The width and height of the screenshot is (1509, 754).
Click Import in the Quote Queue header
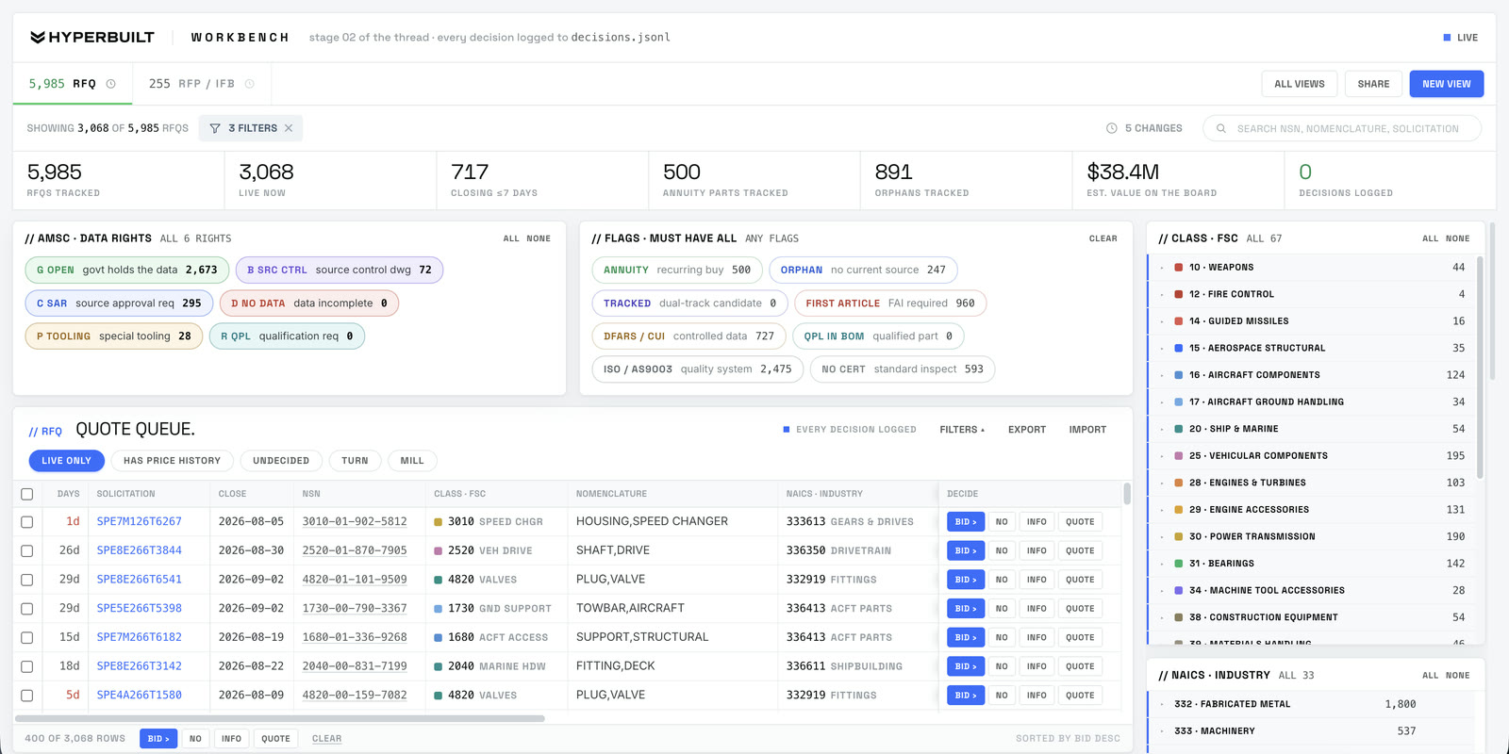click(1087, 430)
